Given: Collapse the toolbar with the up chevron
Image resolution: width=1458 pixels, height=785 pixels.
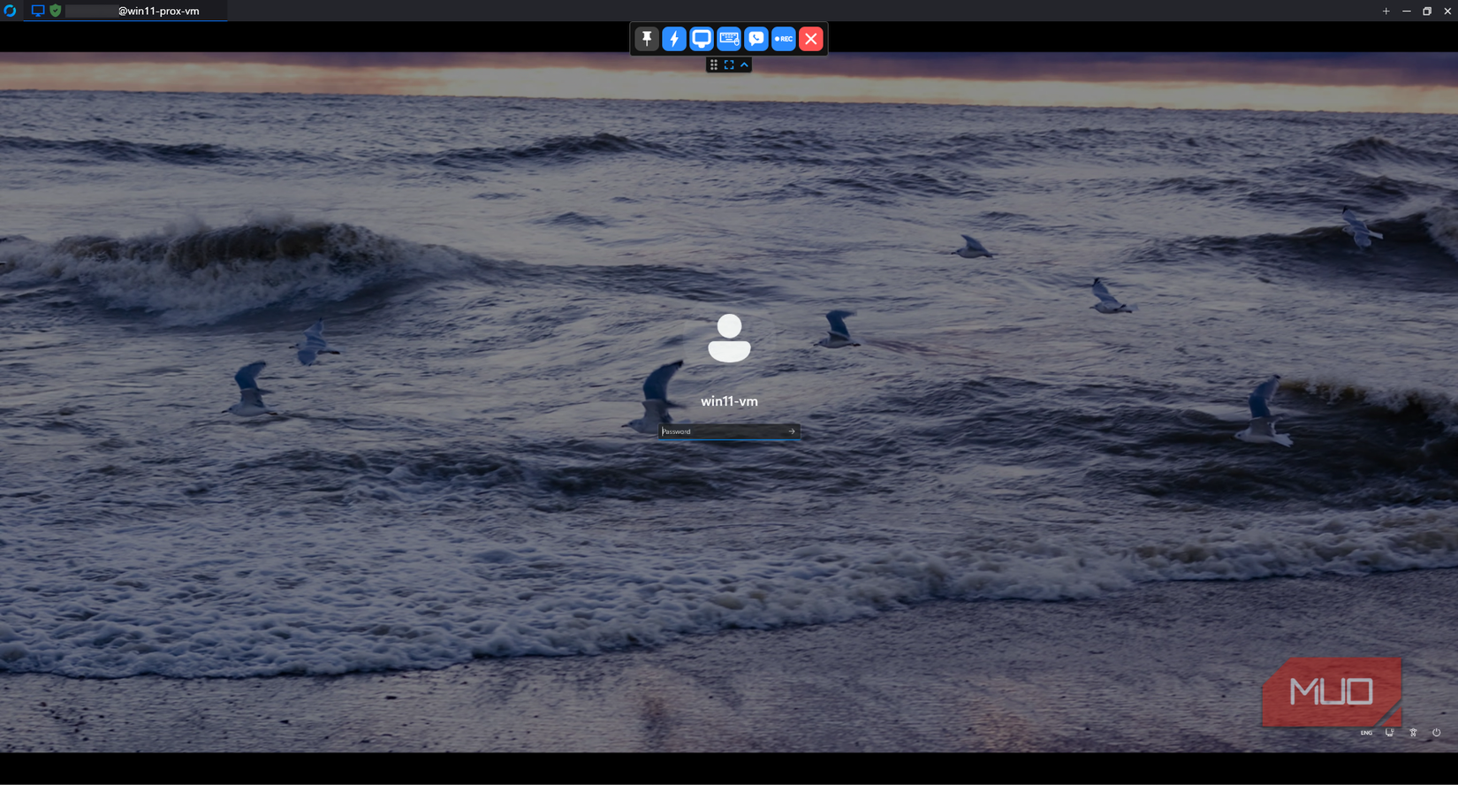Looking at the screenshot, I should (x=745, y=65).
